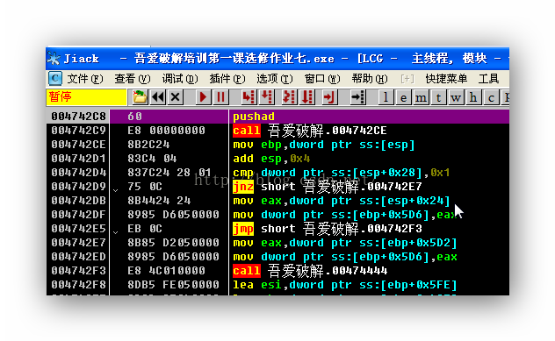
Task: Click the jump arrow marker at 004742D9
Action: tap(116, 190)
